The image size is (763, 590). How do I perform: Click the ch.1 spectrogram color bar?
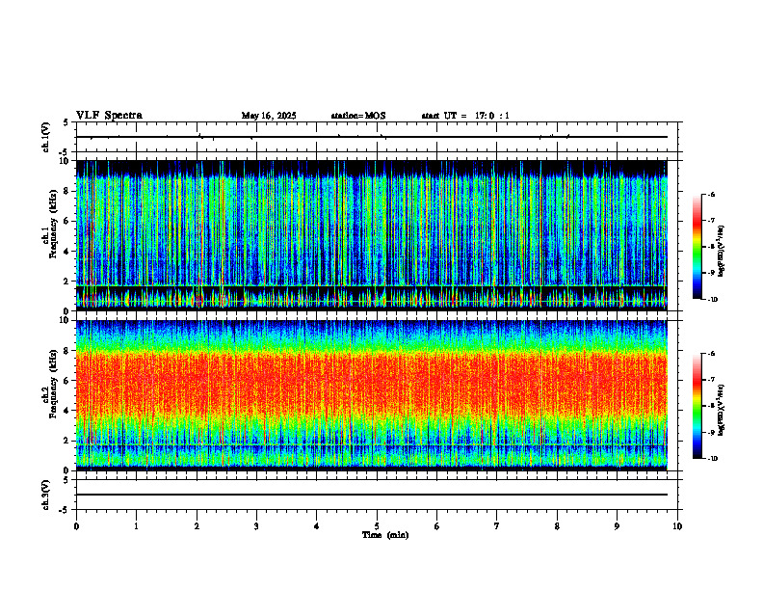tap(697, 247)
